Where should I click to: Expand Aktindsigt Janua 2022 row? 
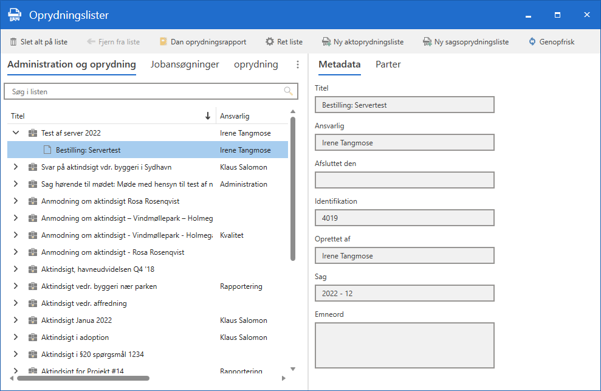click(16, 320)
